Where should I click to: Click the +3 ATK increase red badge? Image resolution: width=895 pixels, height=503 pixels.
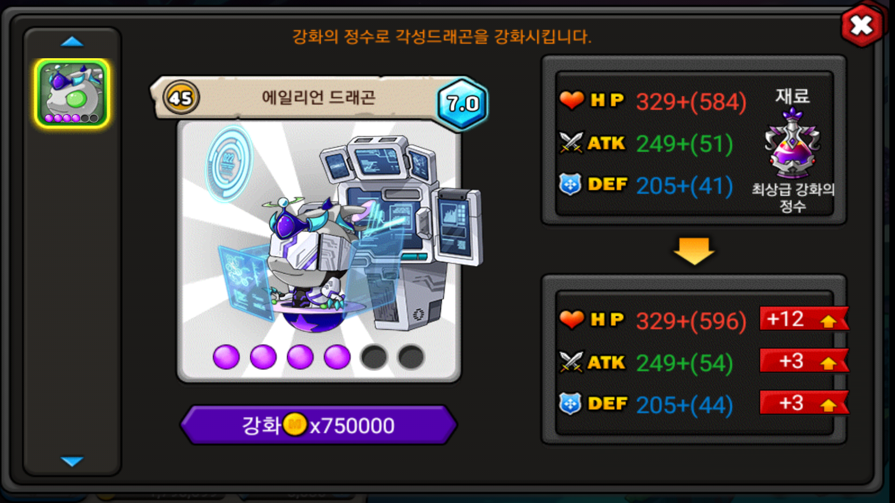tap(804, 361)
